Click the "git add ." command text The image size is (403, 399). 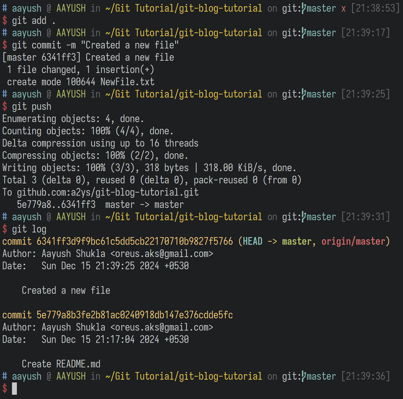coord(34,21)
